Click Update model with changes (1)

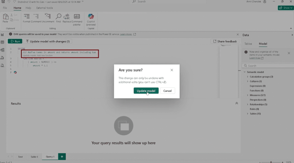(x=48, y=41)
